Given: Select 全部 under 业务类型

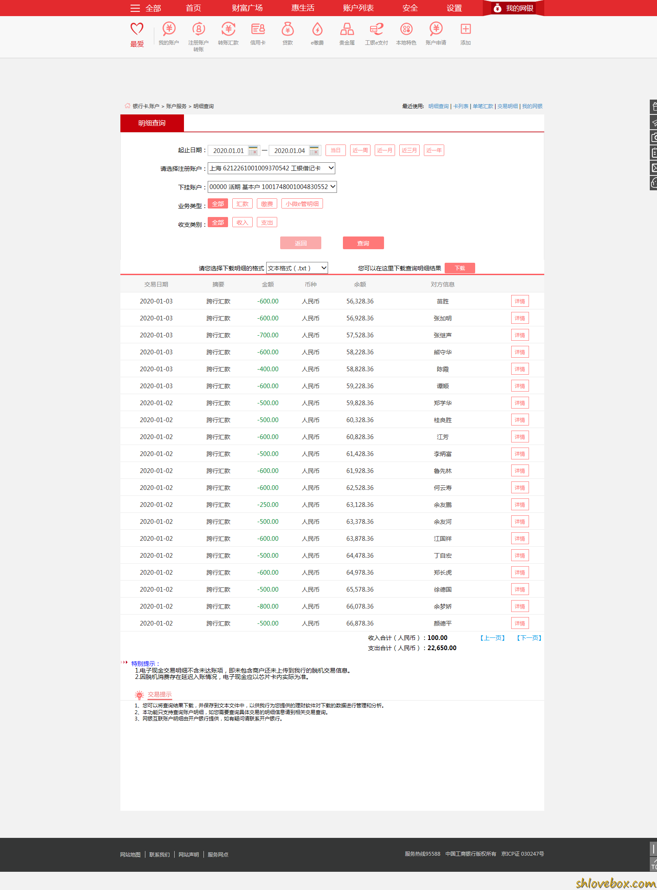Looking at the screenshot, I should [x=218, y=204].
